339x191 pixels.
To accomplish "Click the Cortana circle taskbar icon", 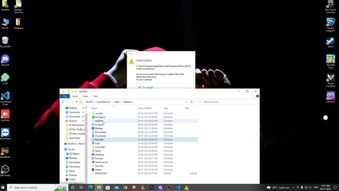I will coord(73,187).
